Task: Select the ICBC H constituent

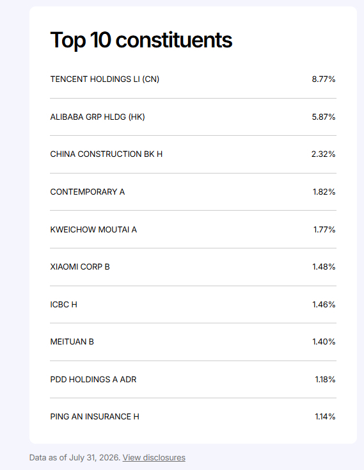Action: 64,305
